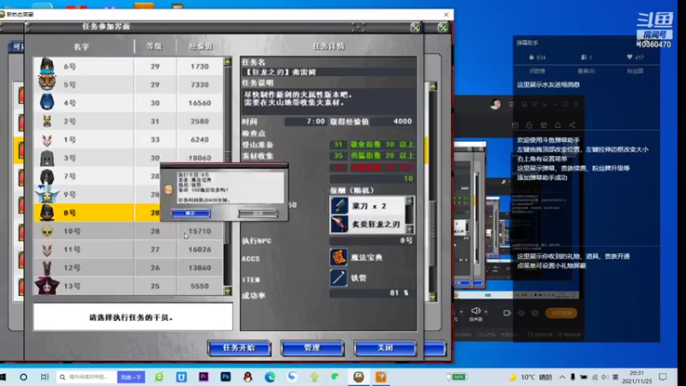Viewport: 686px width, 386px height.
Task: Click the highlighted 8号 agent row
Action: (x=129, y=213)
